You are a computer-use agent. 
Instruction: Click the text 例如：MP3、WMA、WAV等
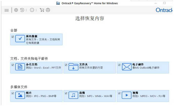(x=96, y=96)
